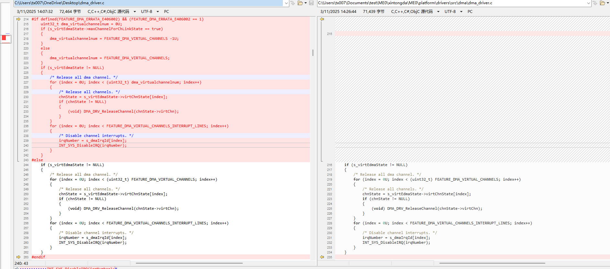Open right pane file format dropdown arrow
610x269 pixels.
coord(438,12)
